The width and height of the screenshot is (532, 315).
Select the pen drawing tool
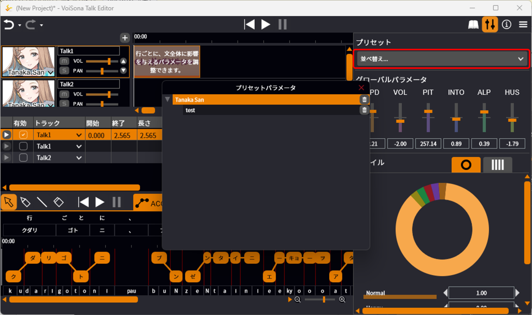coord(25,202)
